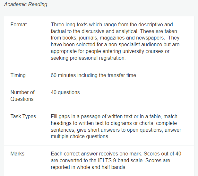The height and width of the screenshot is (176, 198).
Task: Click the 'Three long texts' opening line
Action: point(112,24)
